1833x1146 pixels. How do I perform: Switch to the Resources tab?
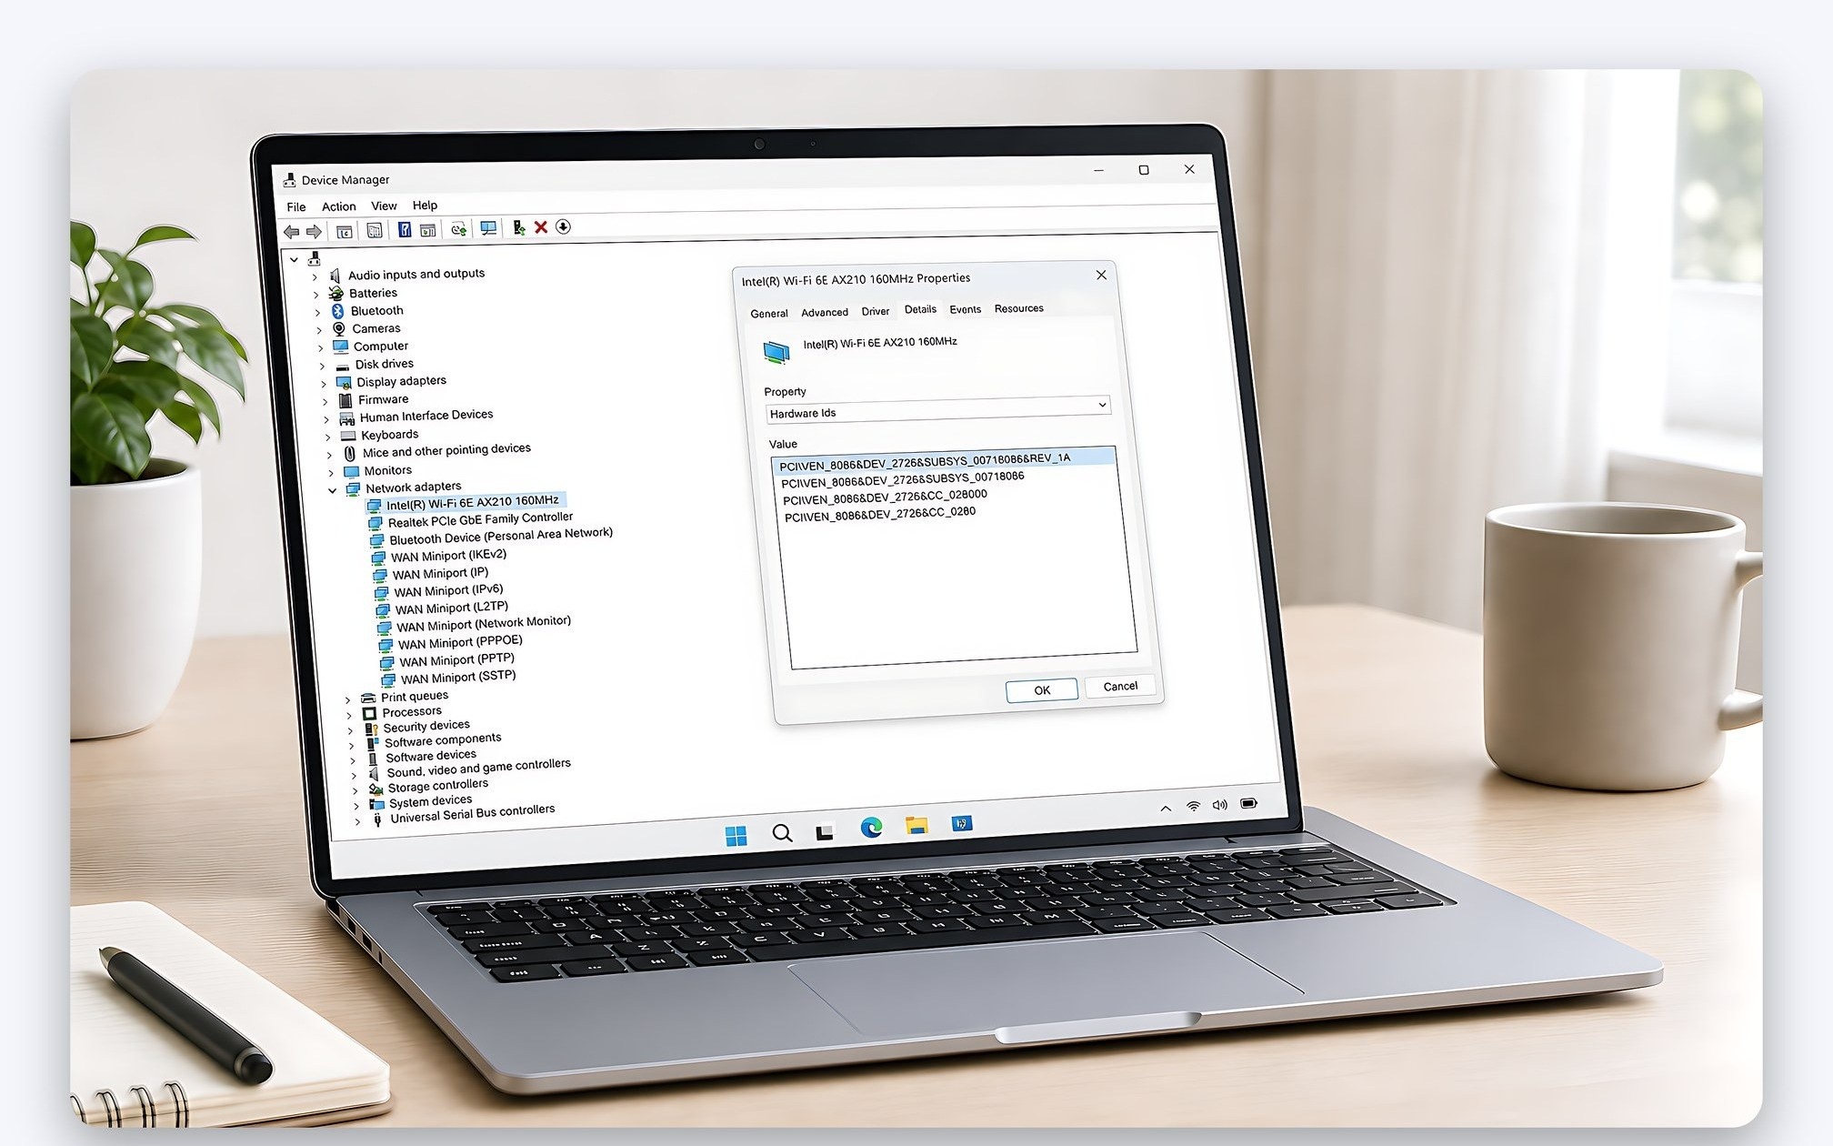click(x=1019, y=308)
